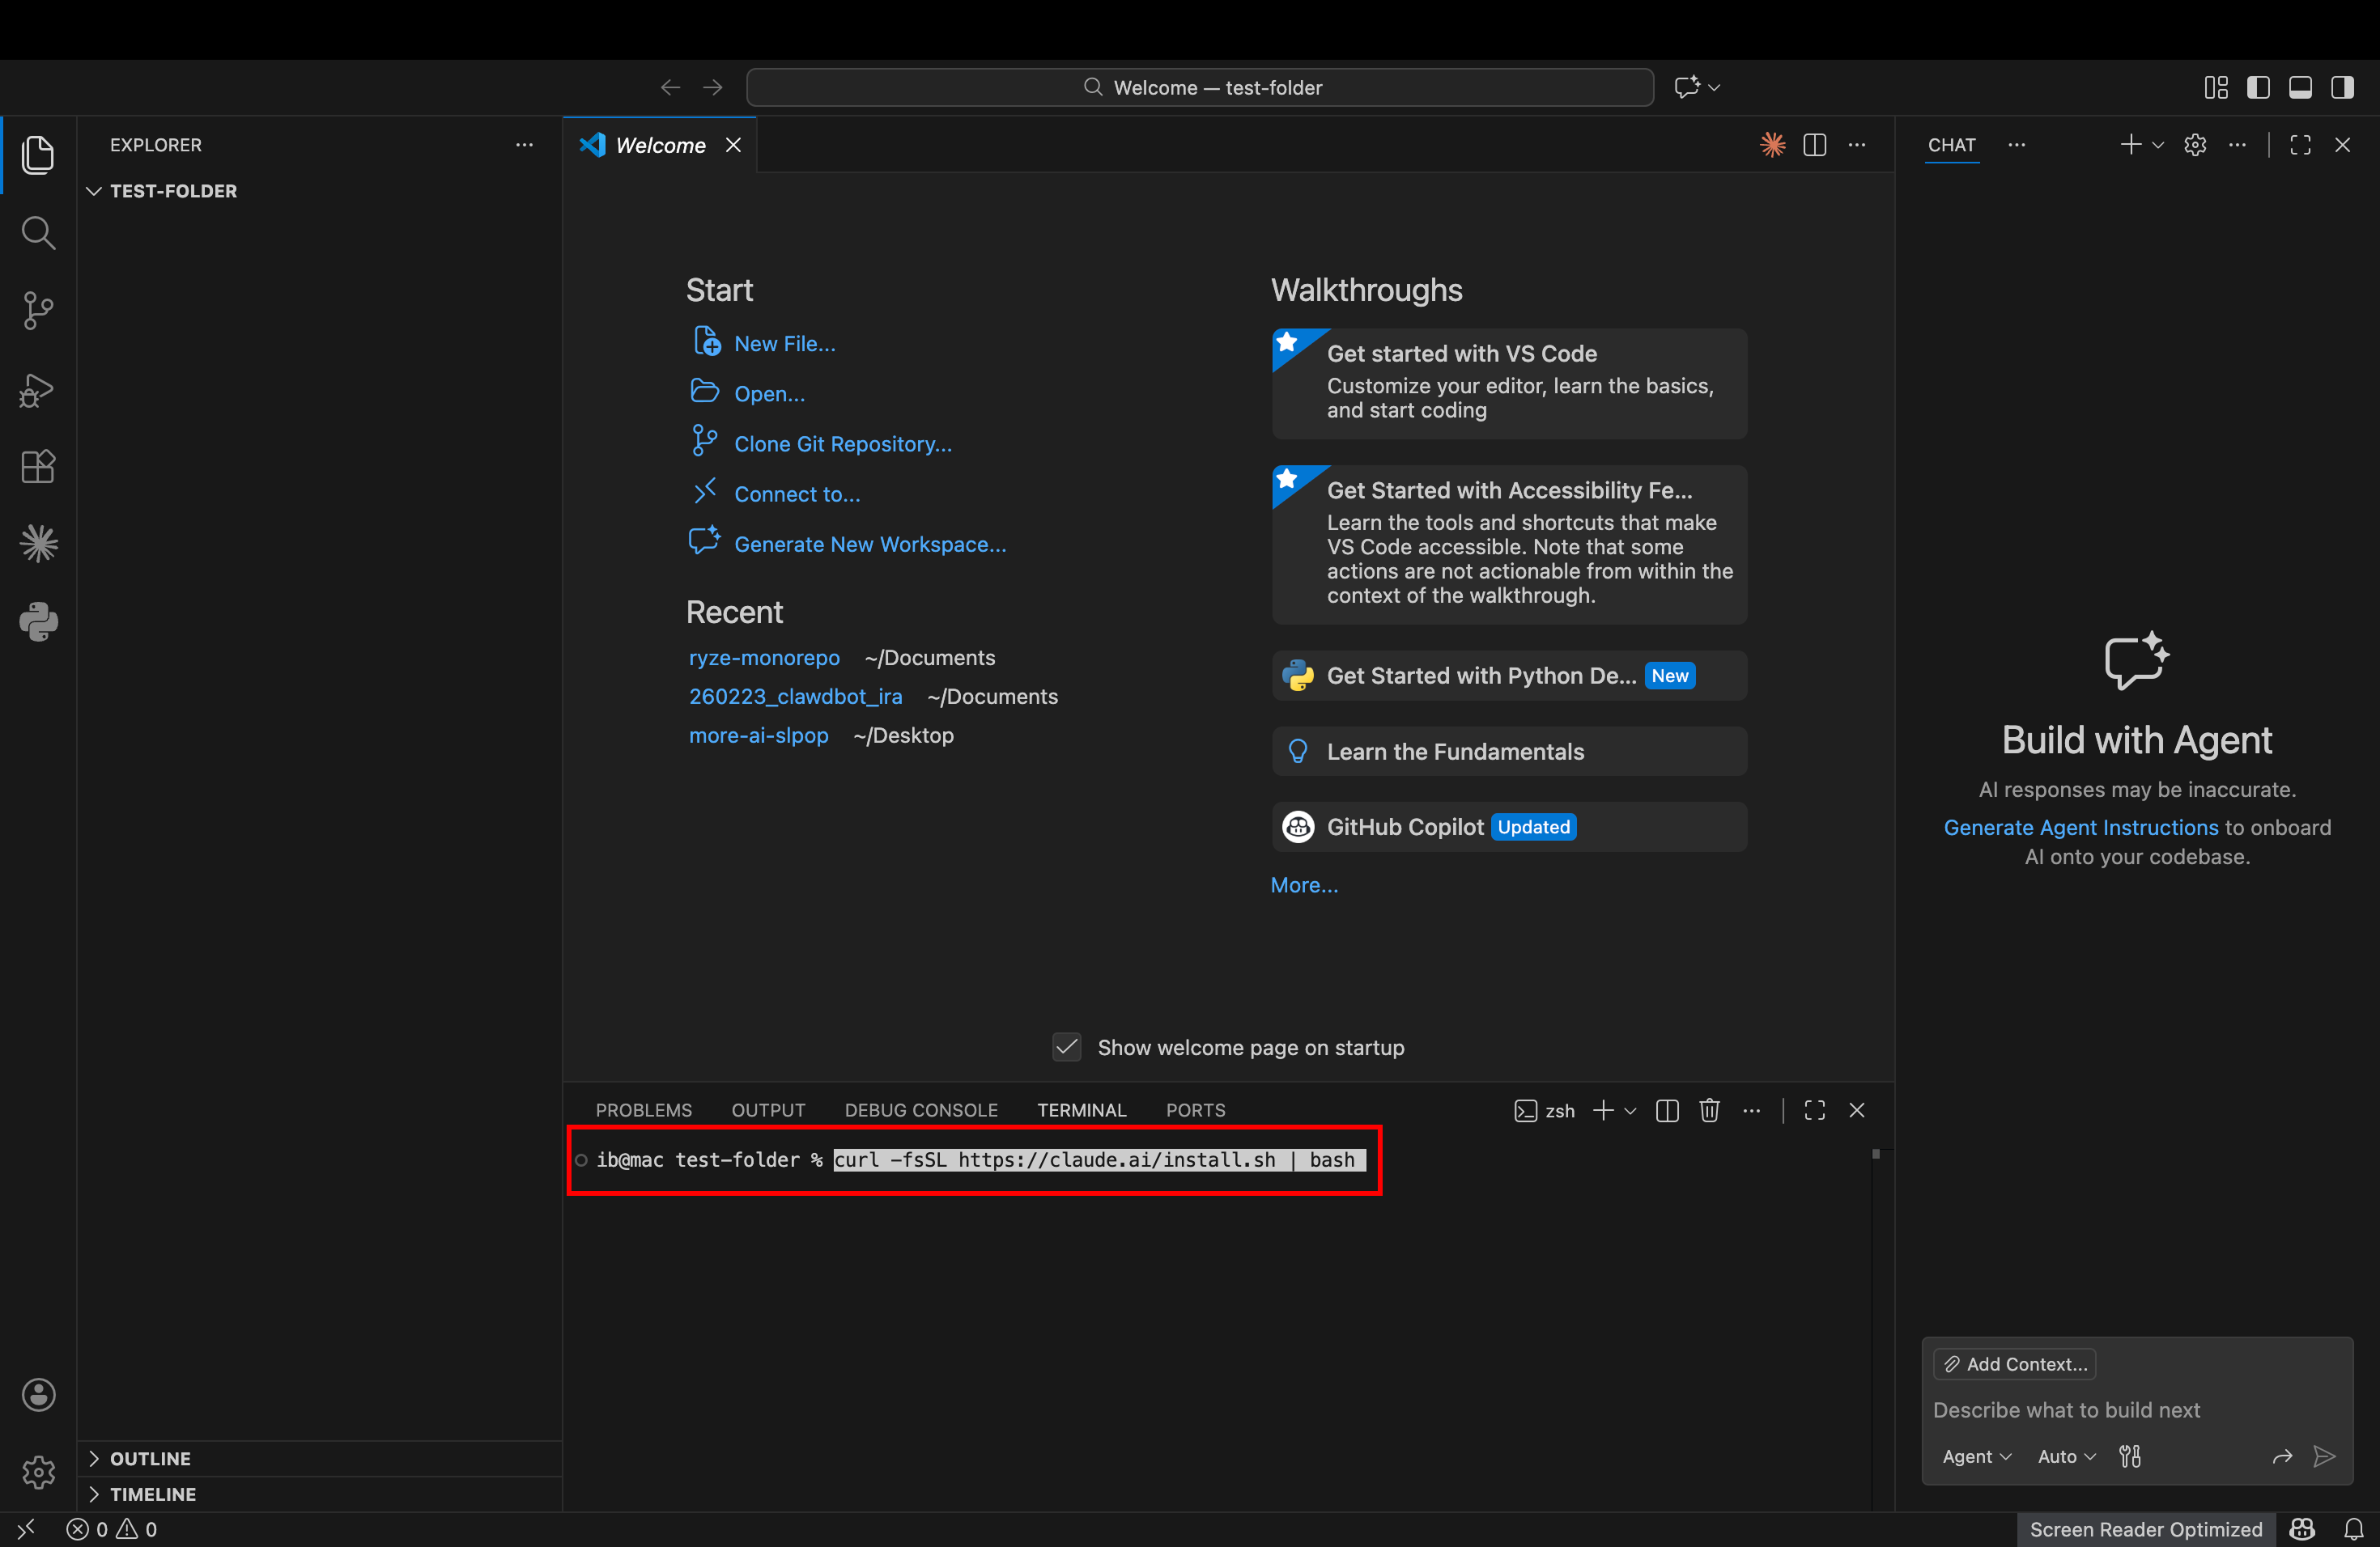Image resolution: width=2380 pixels, height=1547 pixels.
Task: Select the Python icon in the activity bar
Action: tap(38, 621)
